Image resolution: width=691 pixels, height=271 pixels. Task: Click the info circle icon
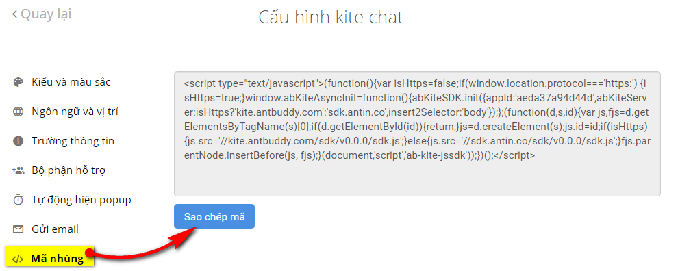click(18, 142)
